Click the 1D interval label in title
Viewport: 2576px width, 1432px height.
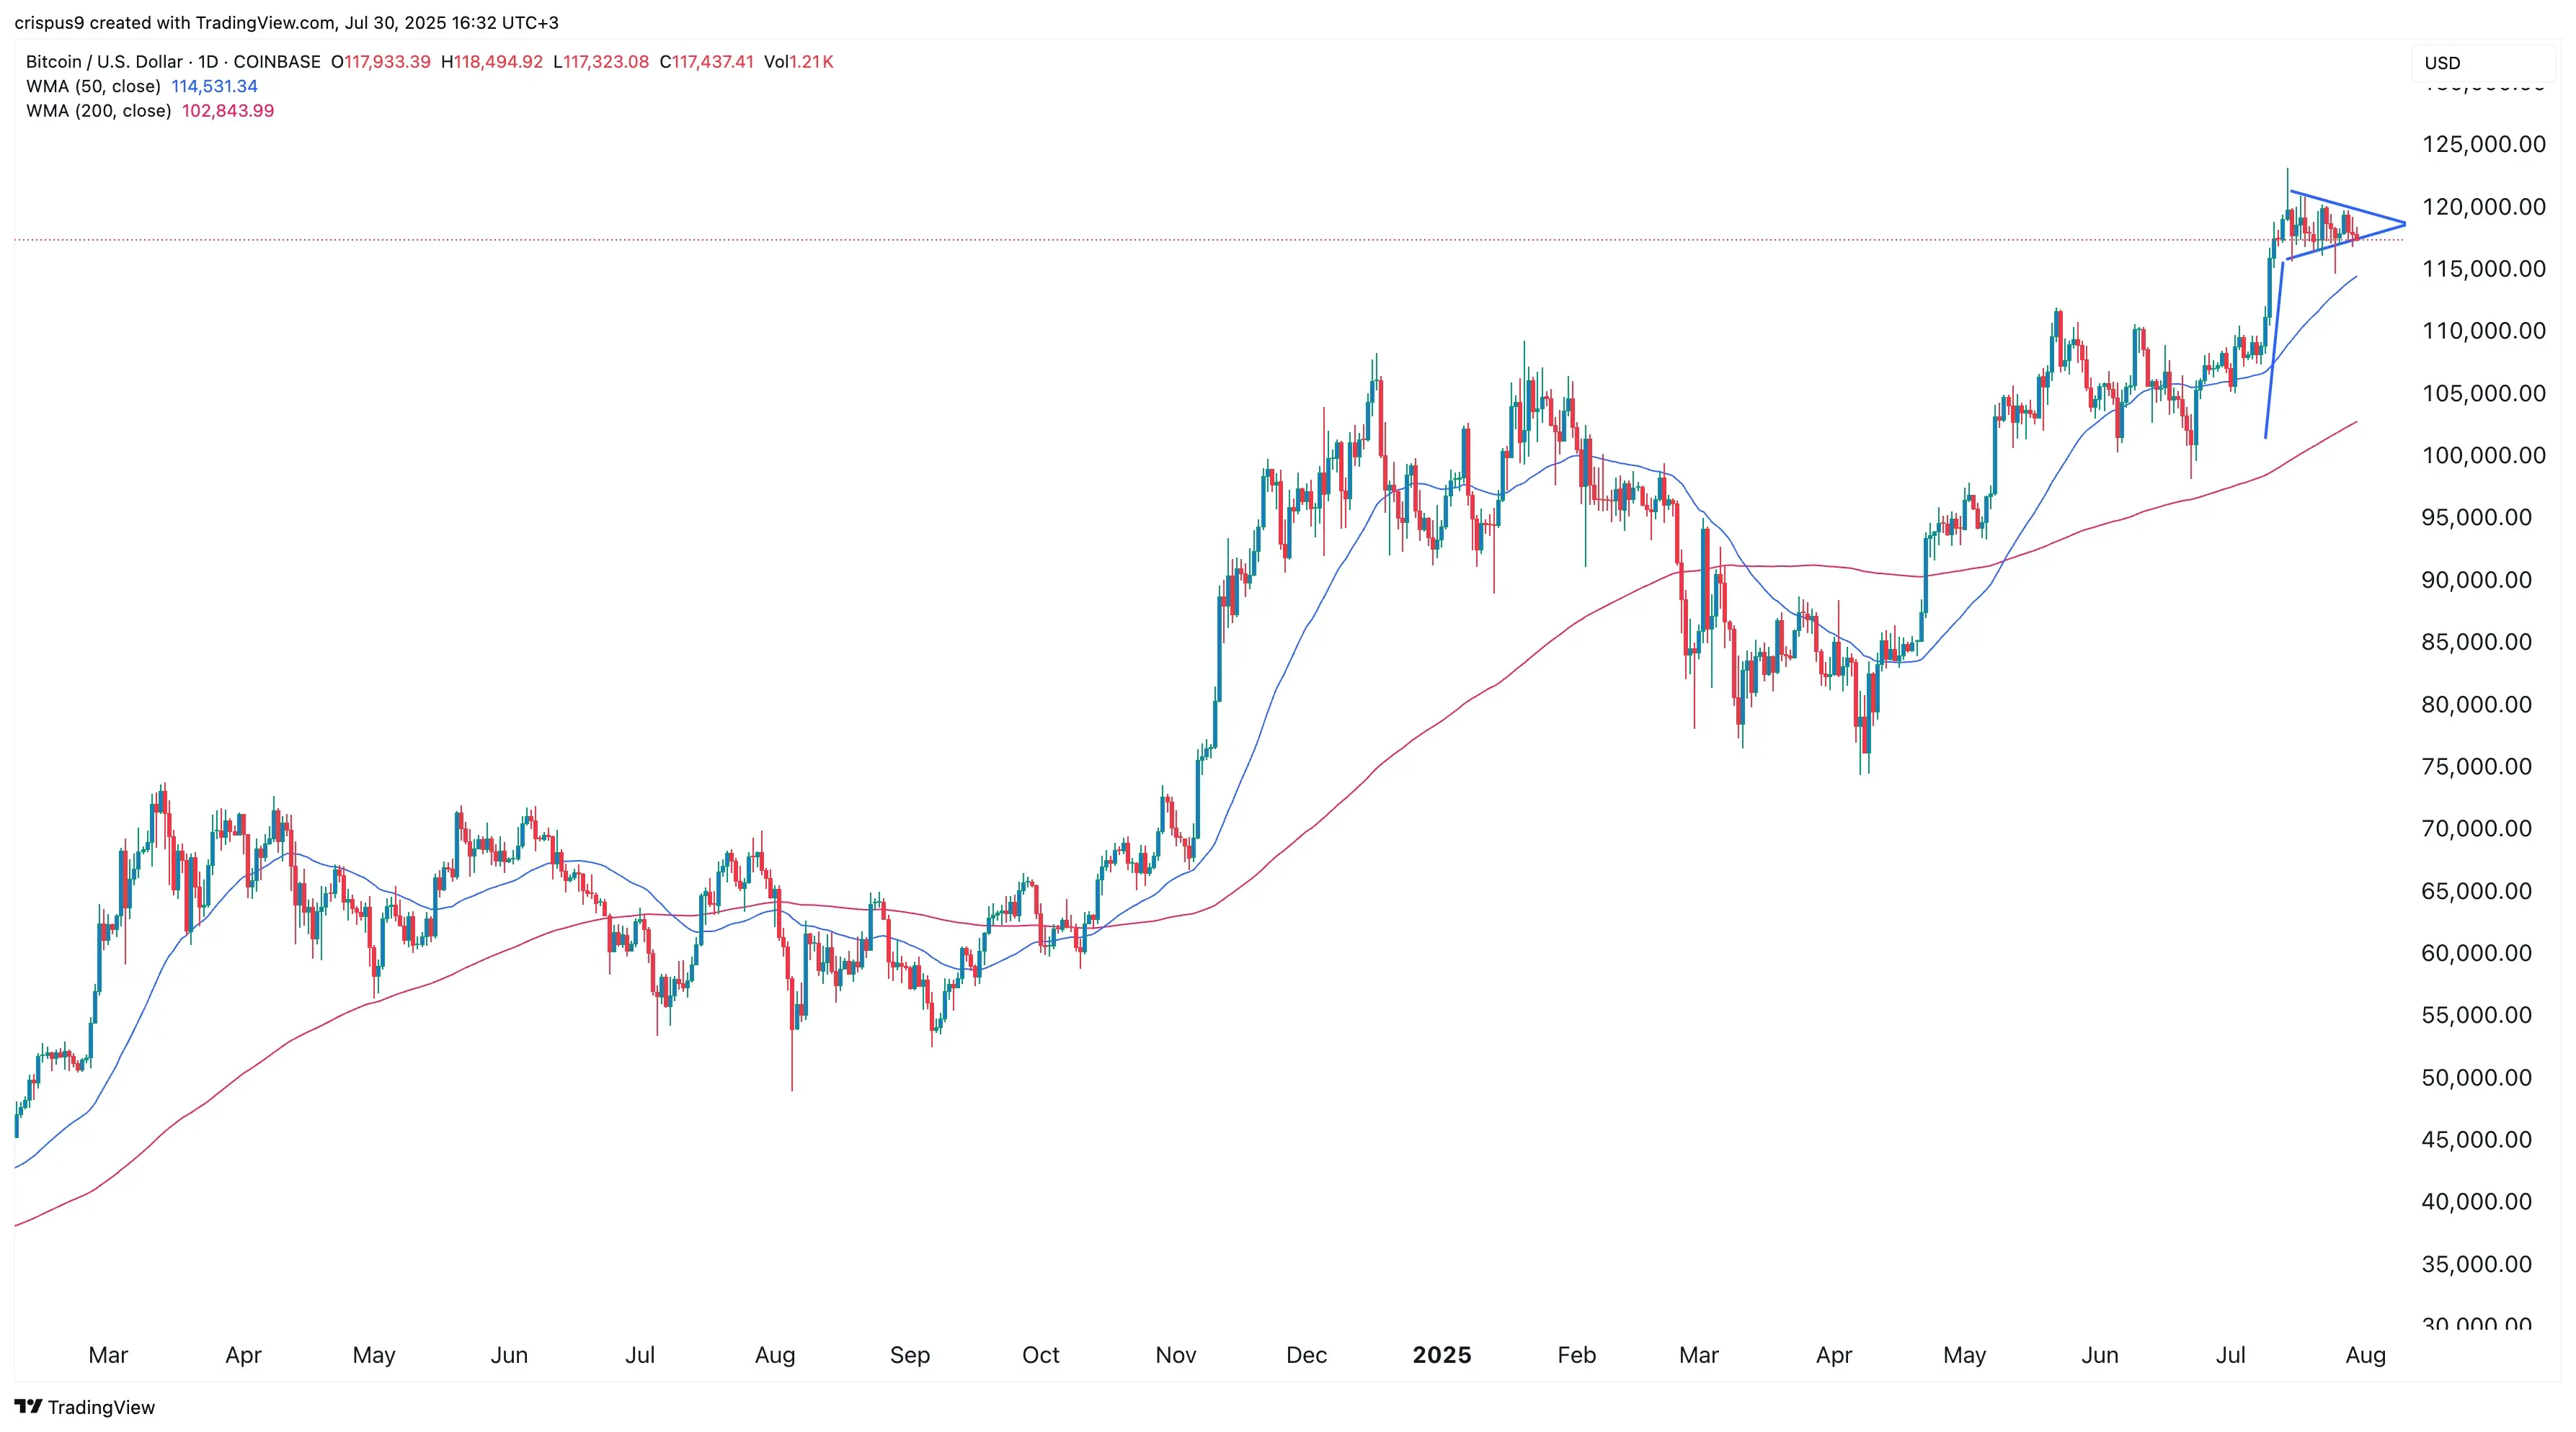point(208,62)
